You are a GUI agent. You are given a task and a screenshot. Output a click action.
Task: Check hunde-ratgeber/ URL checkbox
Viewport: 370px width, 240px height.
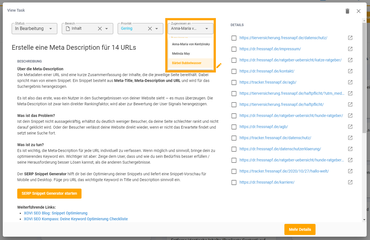(234, 116)
